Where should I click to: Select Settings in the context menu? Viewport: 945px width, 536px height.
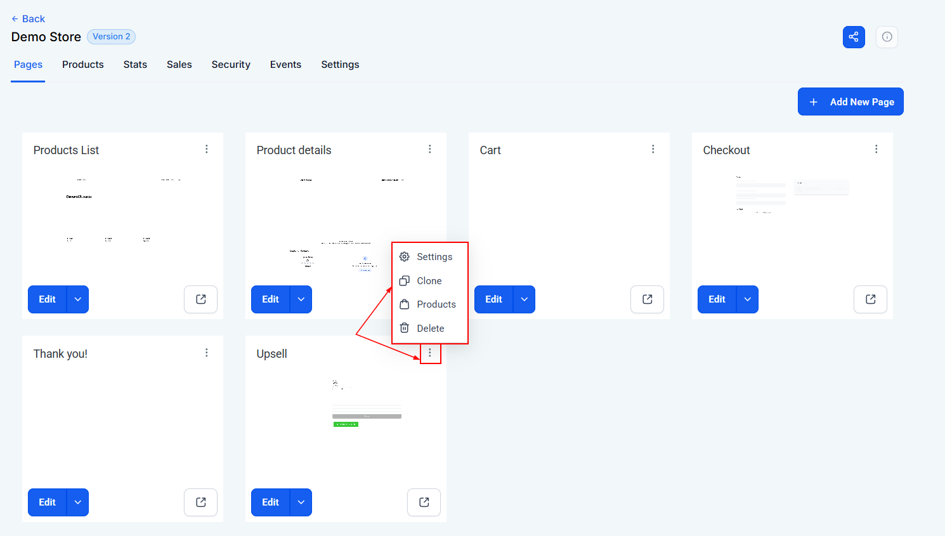[x=434, y=257]
